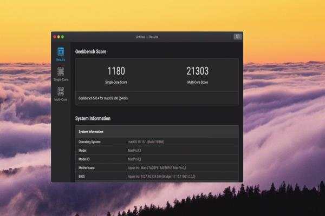This screenshot has width=325, height=216.
Task: Click the toolbar button in the title bar's right corner
Action: click(x=237, y=37)
